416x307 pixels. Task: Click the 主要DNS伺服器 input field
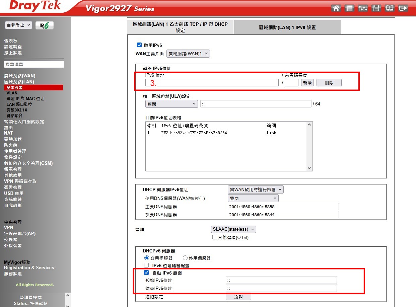coord(283,207)
